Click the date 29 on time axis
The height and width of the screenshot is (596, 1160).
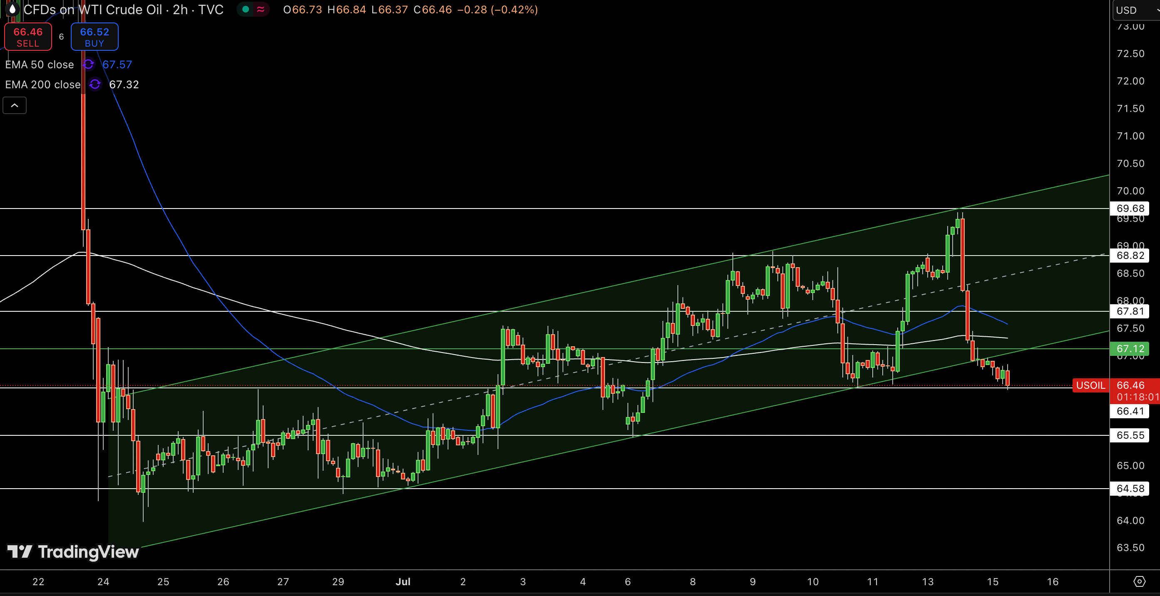[x=338, y=581]
